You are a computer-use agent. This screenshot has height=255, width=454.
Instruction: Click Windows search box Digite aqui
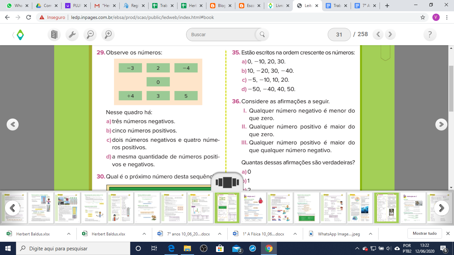73,248
